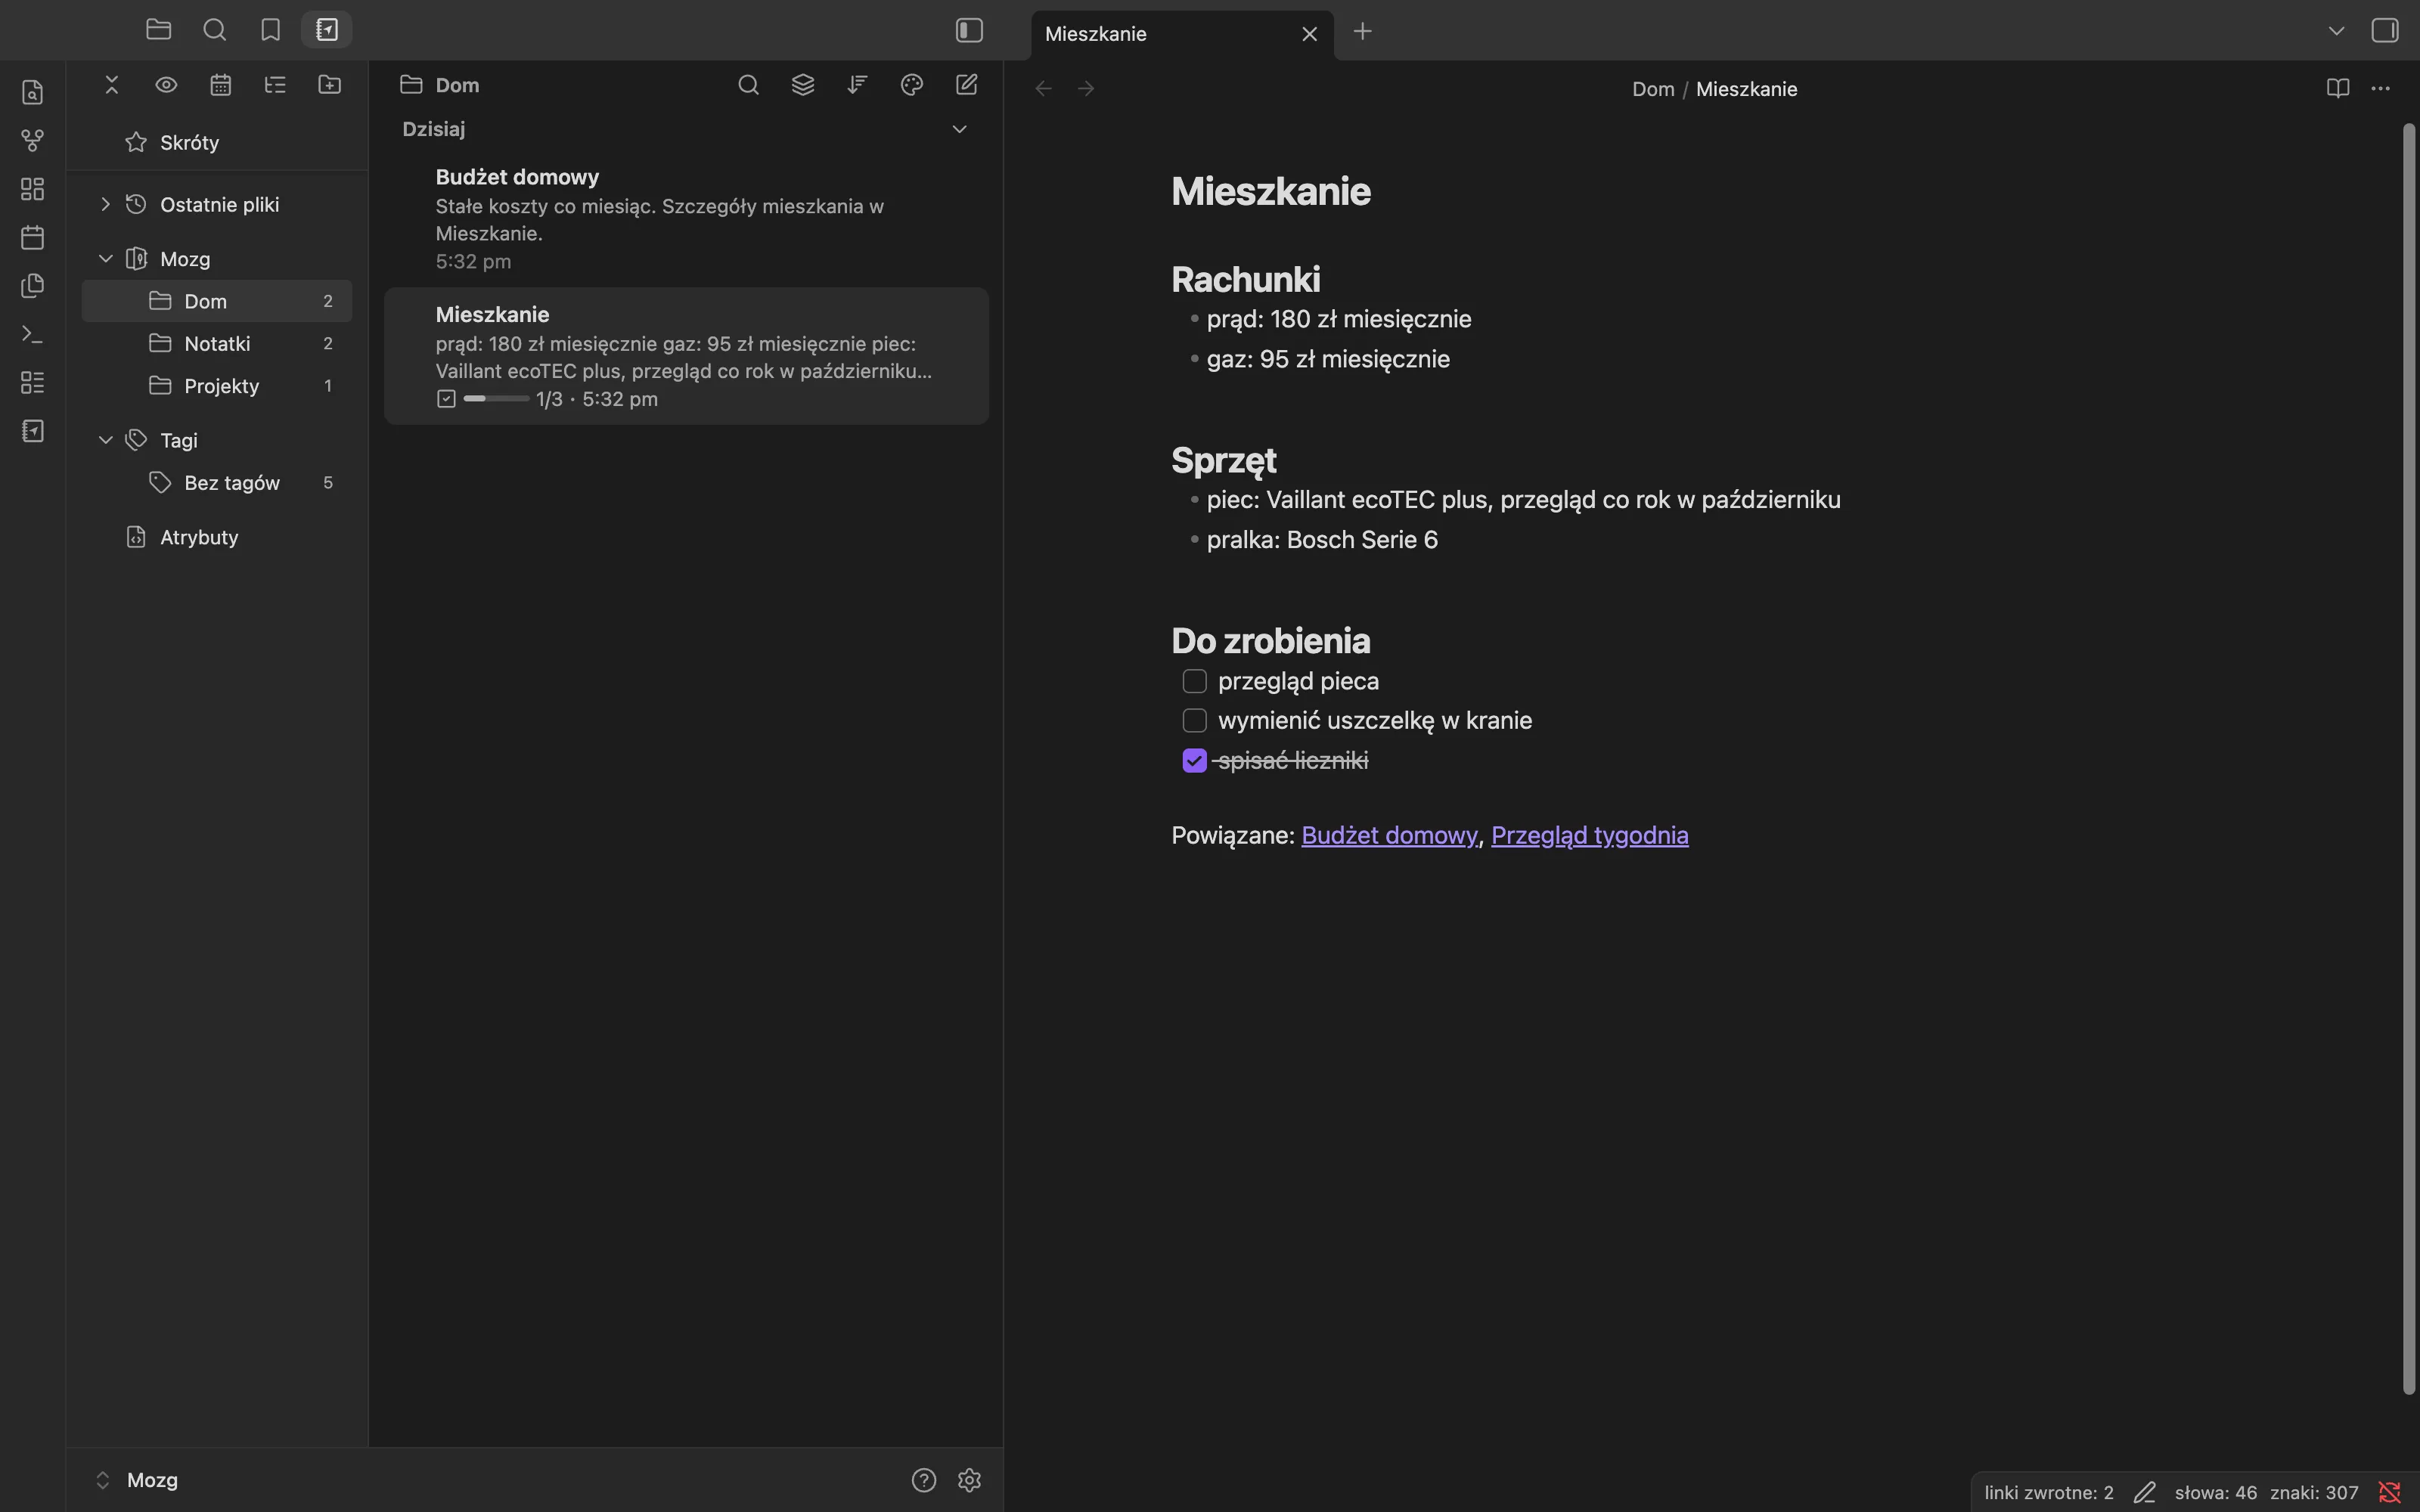Open Skróty shortcuts entry
The height and width of the screenshot is (1512, 2420).
coord(217,142)
